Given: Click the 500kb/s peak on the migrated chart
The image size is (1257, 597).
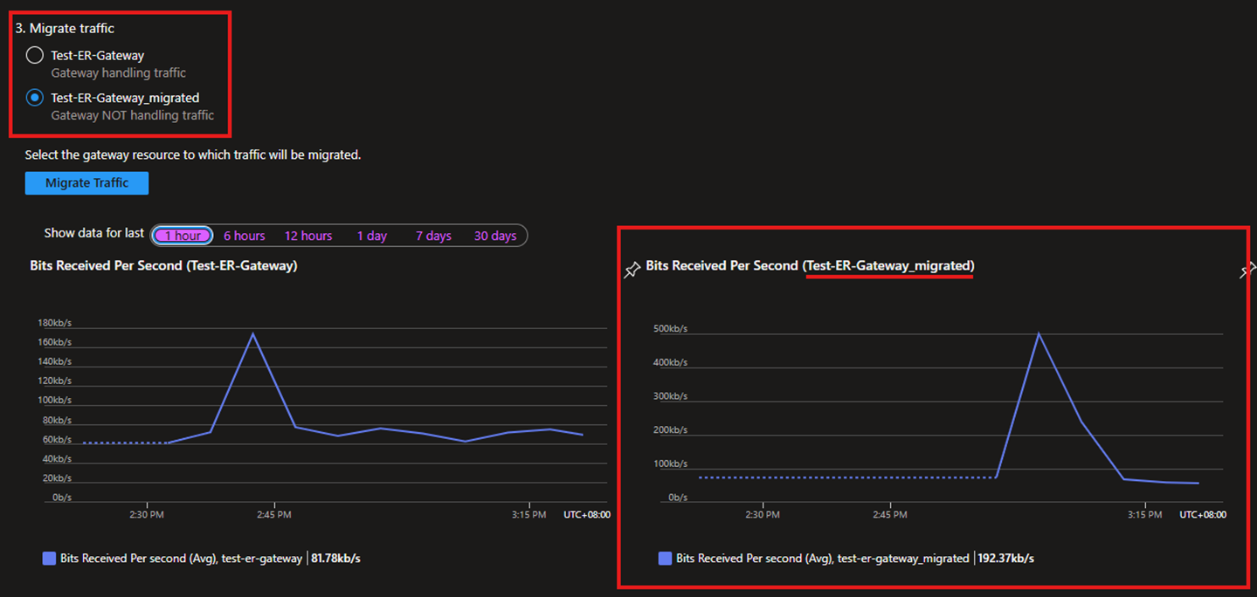Looking at the screenshot, I should pyautogui.click(x=1039, y=333).
